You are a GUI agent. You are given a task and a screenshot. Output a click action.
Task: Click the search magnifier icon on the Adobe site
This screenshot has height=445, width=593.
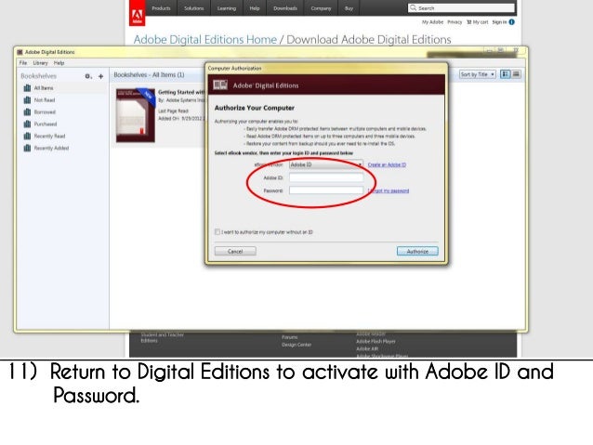pos(413,7)
